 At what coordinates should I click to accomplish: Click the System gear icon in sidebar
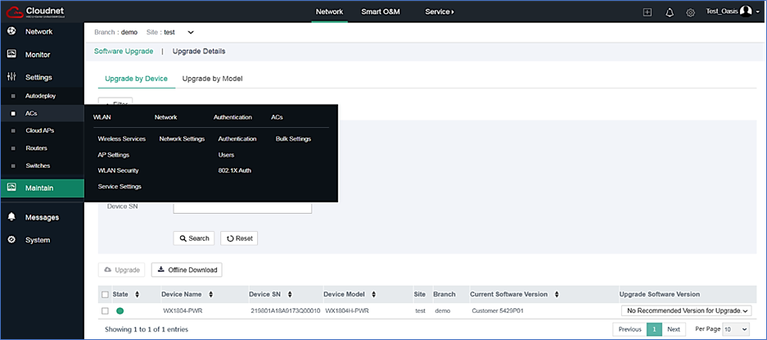12,239
